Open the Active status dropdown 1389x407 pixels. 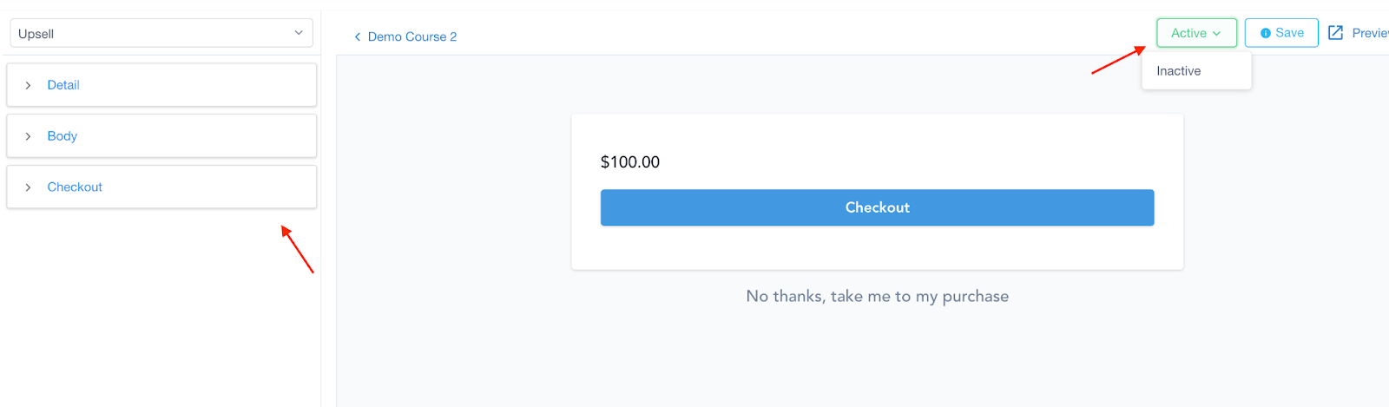(x=1196, y=33)
